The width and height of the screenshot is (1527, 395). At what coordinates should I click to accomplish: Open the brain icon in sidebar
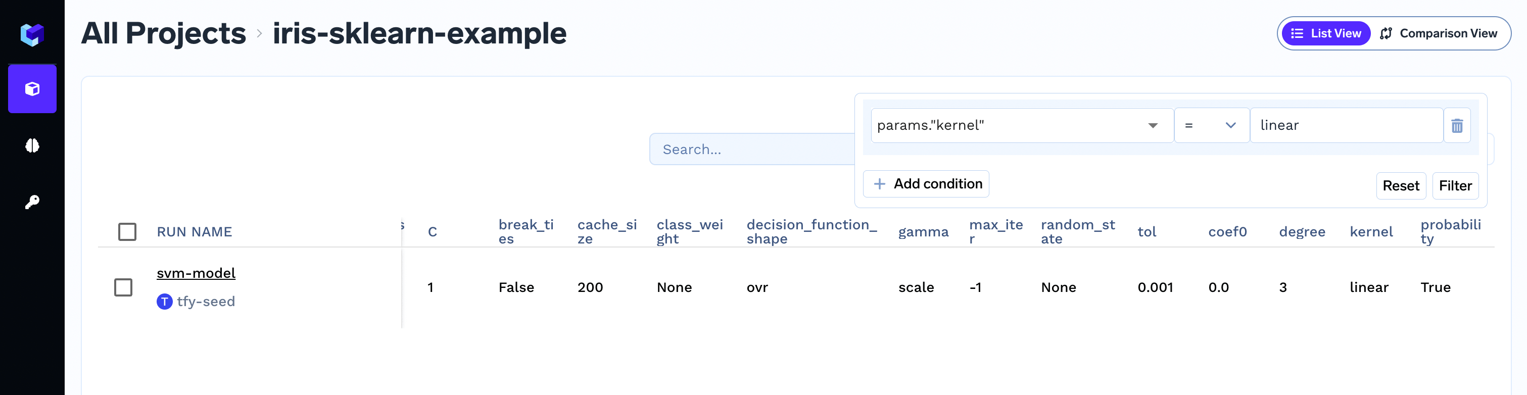32,145
